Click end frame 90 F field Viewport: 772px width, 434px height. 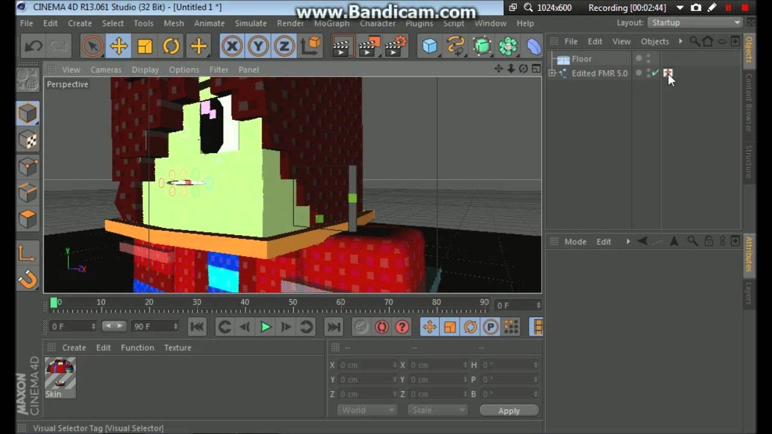click(155, 327)
